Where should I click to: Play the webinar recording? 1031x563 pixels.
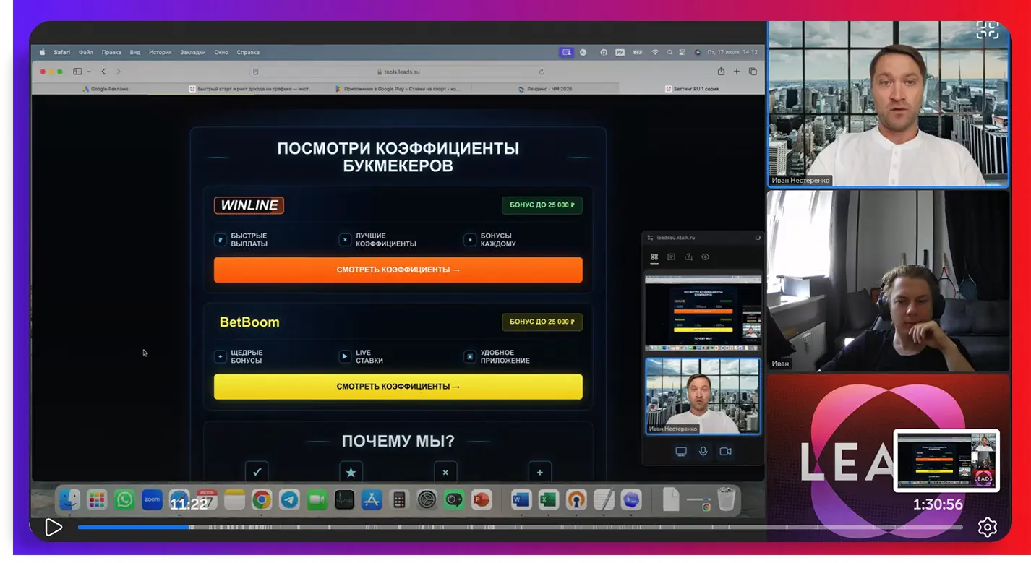pyautogui.click(x=54, y=528)
